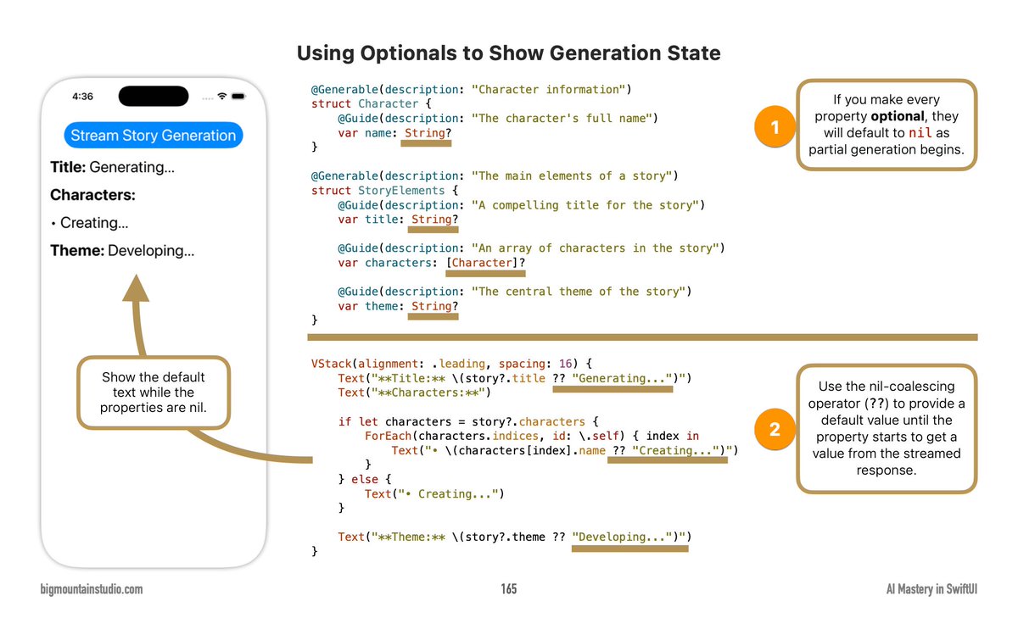
Task: Click the '• Creating...' bullet on phone
Action: (89, 223)
